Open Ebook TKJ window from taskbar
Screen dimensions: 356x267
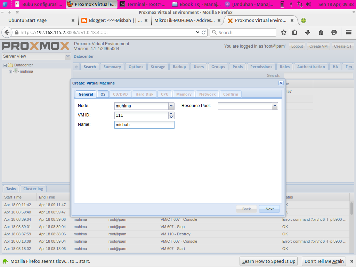coord(197,4)
